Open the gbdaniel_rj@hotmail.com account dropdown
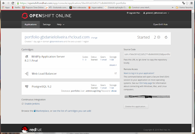The height and width of the screenshot is (134, 195). pos(156,13)
